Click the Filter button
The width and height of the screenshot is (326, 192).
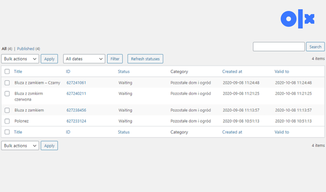[115, 59]
